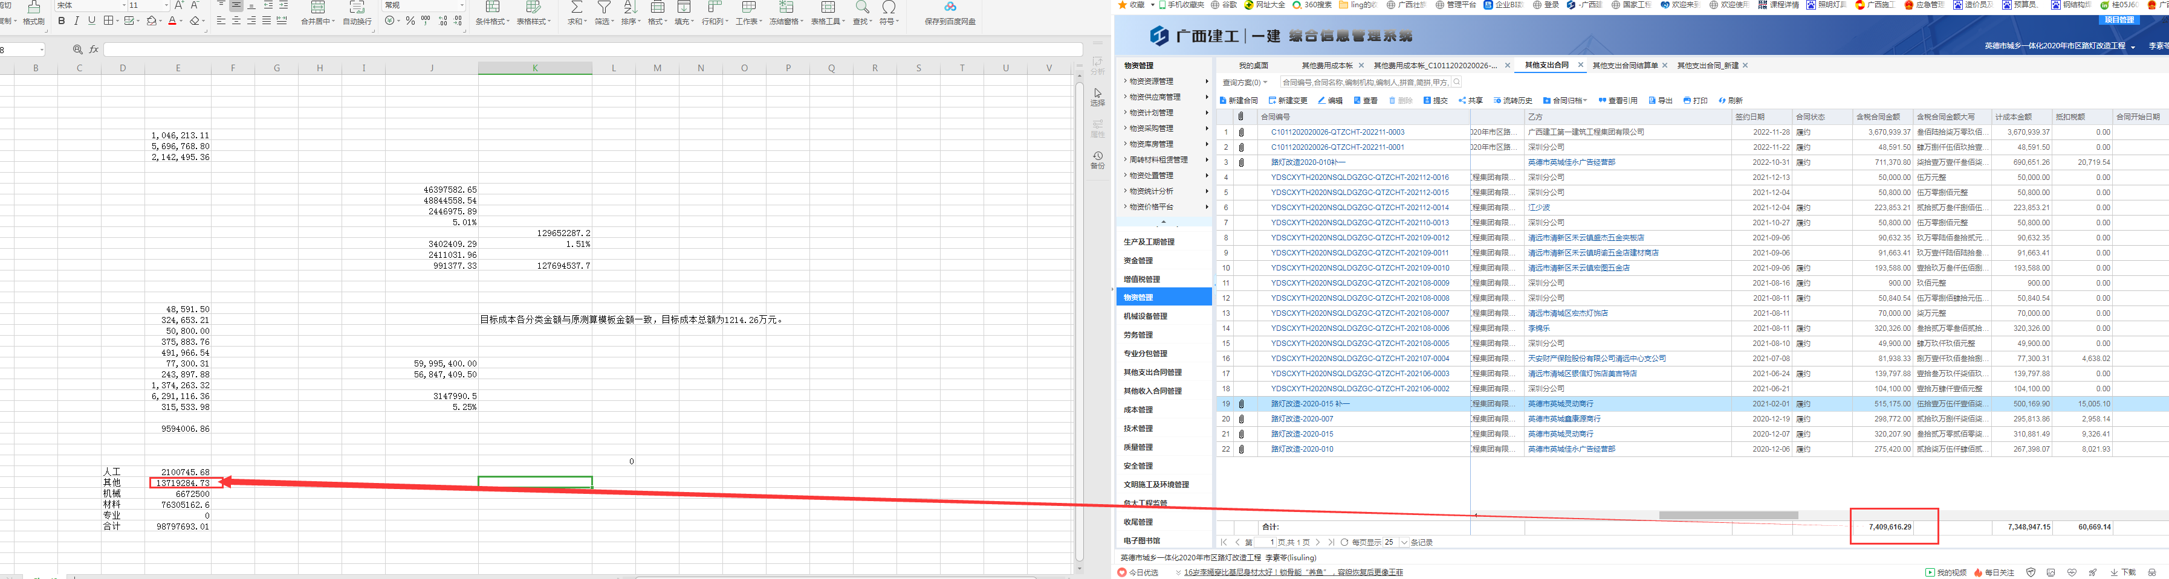Click the attachment paperclip icon on row 1

click(x=1241, y=132)
